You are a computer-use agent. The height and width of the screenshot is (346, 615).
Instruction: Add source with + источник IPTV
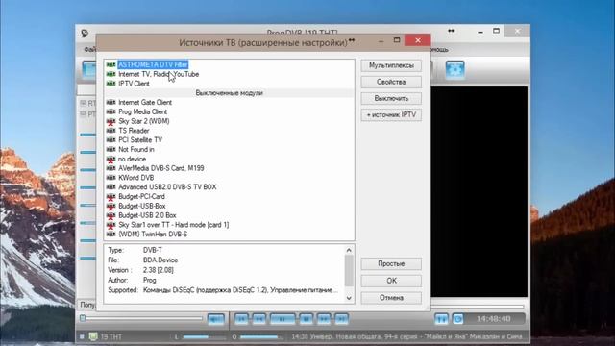(391, 115)
